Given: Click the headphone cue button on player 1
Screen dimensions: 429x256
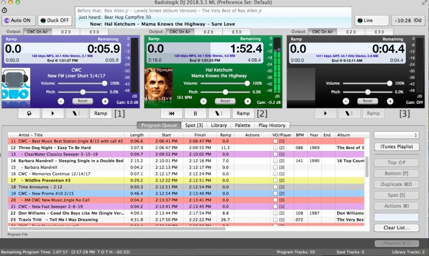Looking at the screenshot, I should [x=29, y=113].
